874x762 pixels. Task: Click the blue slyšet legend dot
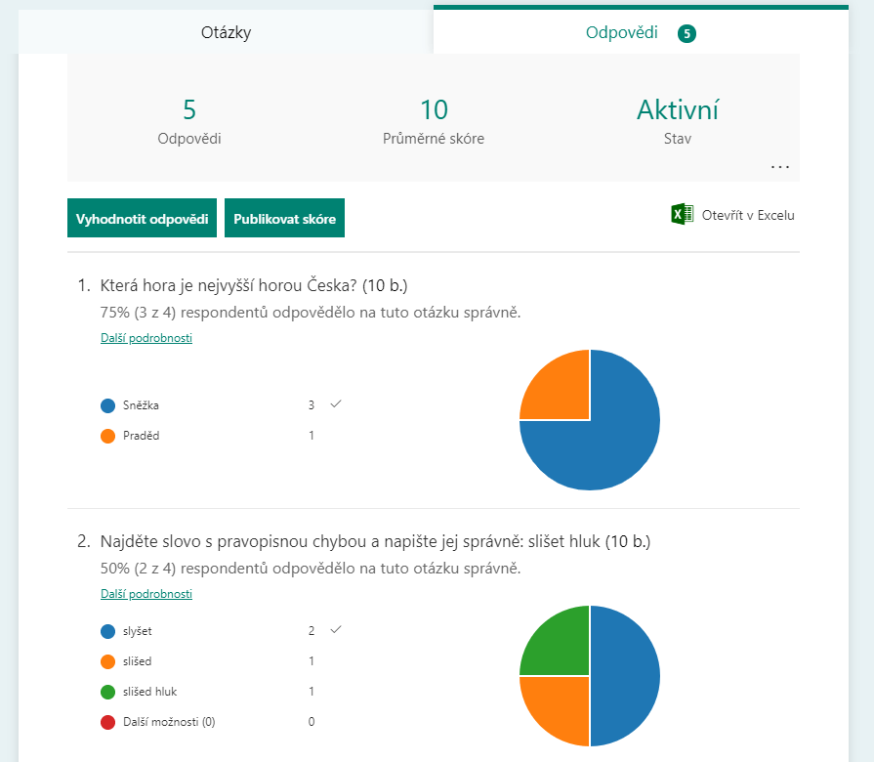107,631
